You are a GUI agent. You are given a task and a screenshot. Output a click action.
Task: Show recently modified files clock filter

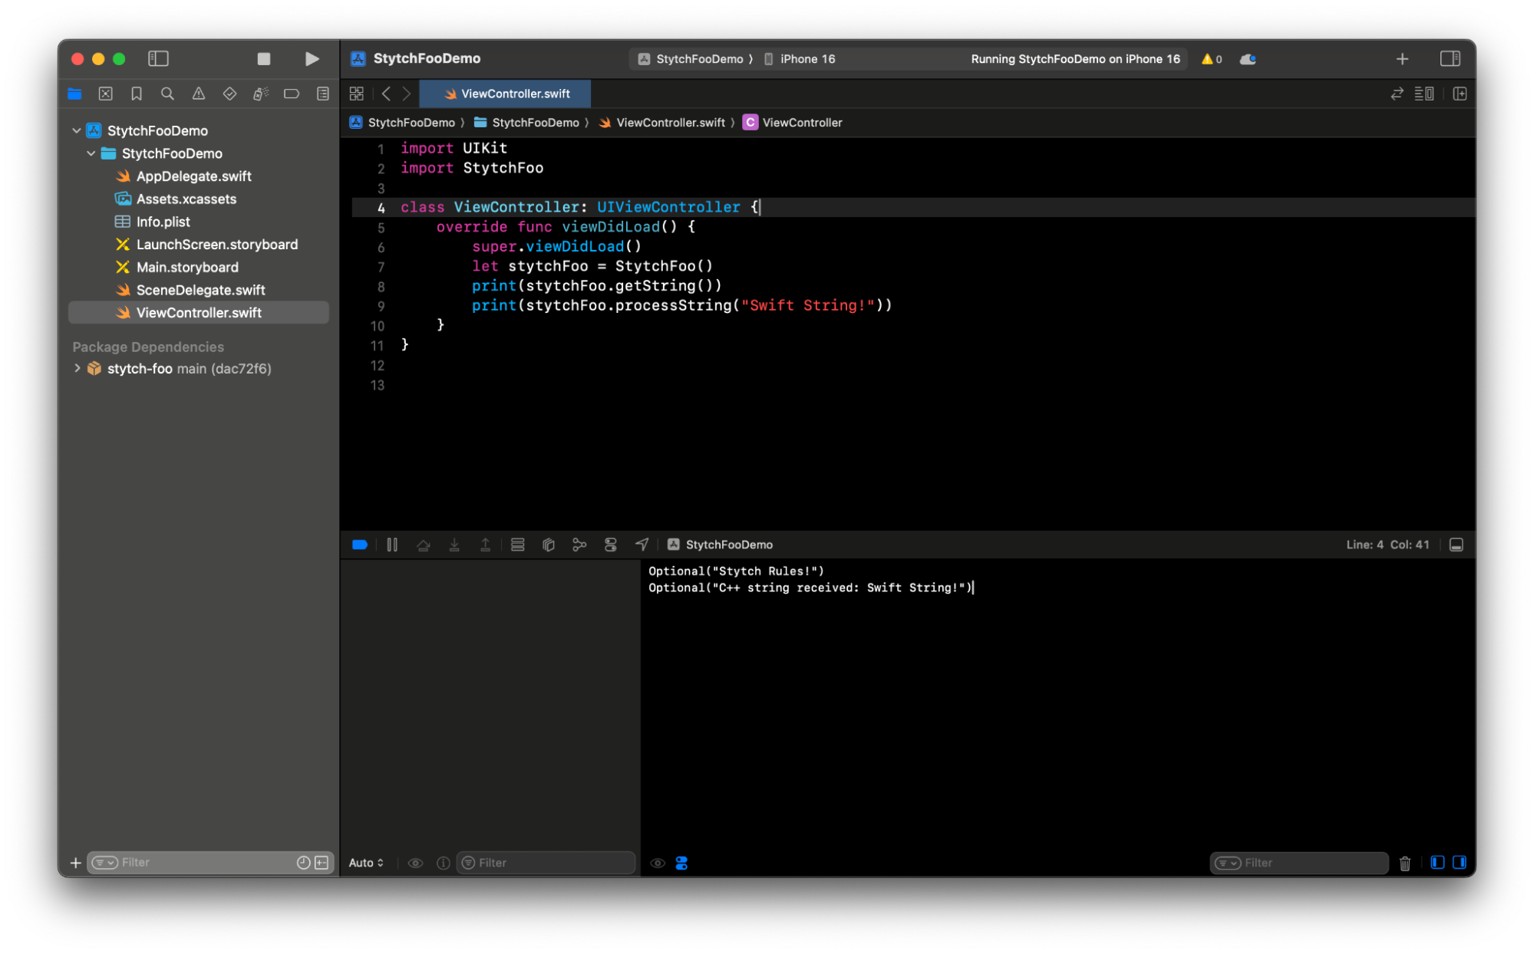[303, 863]
